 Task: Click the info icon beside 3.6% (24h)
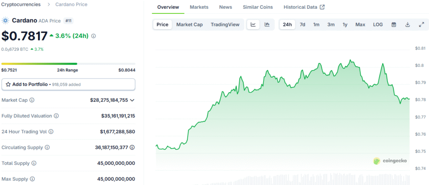tap(93, 36)
